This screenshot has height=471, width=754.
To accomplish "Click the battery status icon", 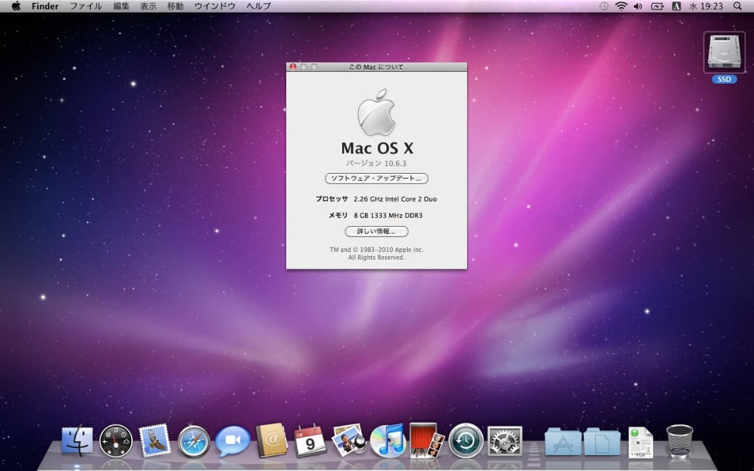I will 658,6.
